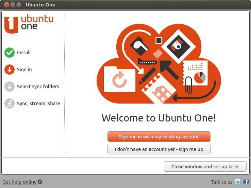
Task: Open the Facebook icon in the footer
Action: click(246, 182)
